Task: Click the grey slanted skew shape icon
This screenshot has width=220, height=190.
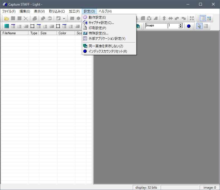Action: pos(156,18)
